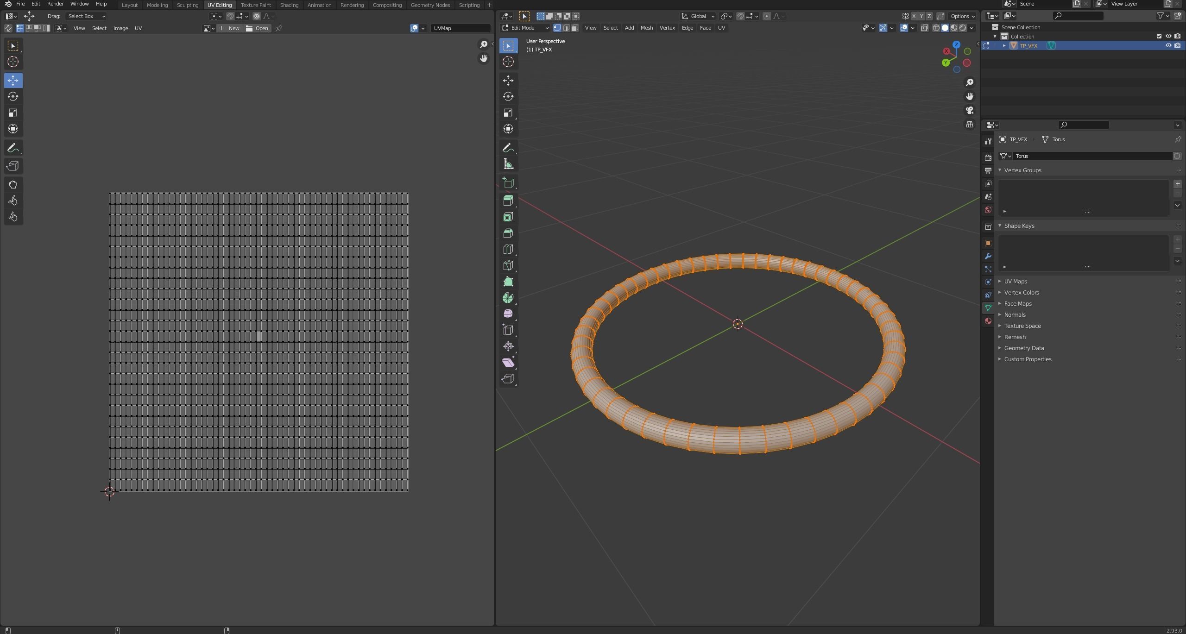The image size is (1186, 634).
Task: Select the Move tool in the UV editor toolbar
Action: pos(13,81)
